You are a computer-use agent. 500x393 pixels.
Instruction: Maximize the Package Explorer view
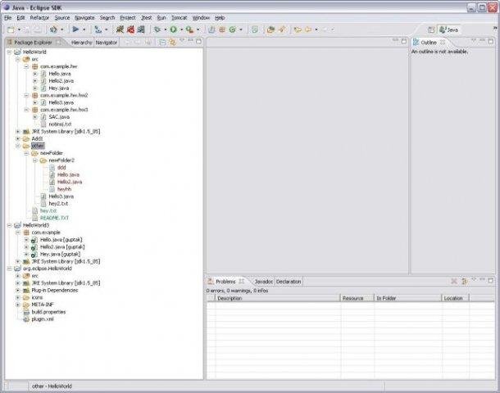(x=198, y=42)
